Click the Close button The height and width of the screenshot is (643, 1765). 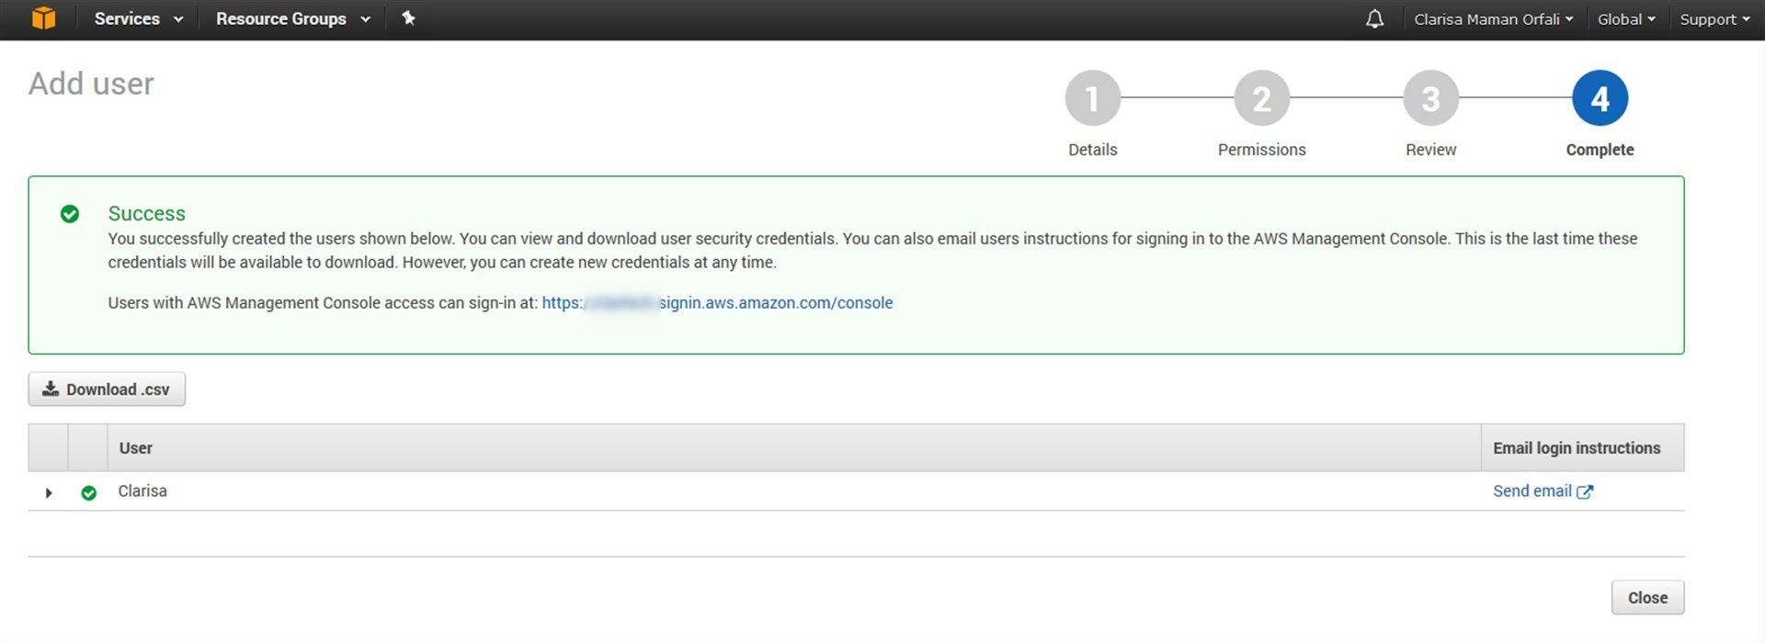pyautogui.click(x=1647, y=598)
